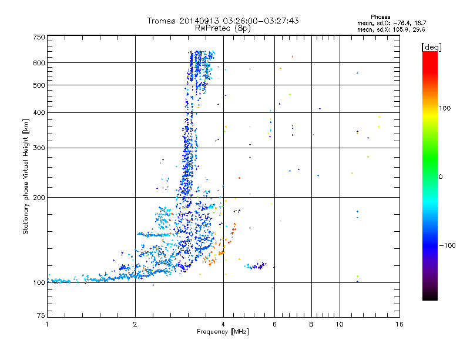Click the '[deg]' colorbar unit label

click(x=431, y=47)
